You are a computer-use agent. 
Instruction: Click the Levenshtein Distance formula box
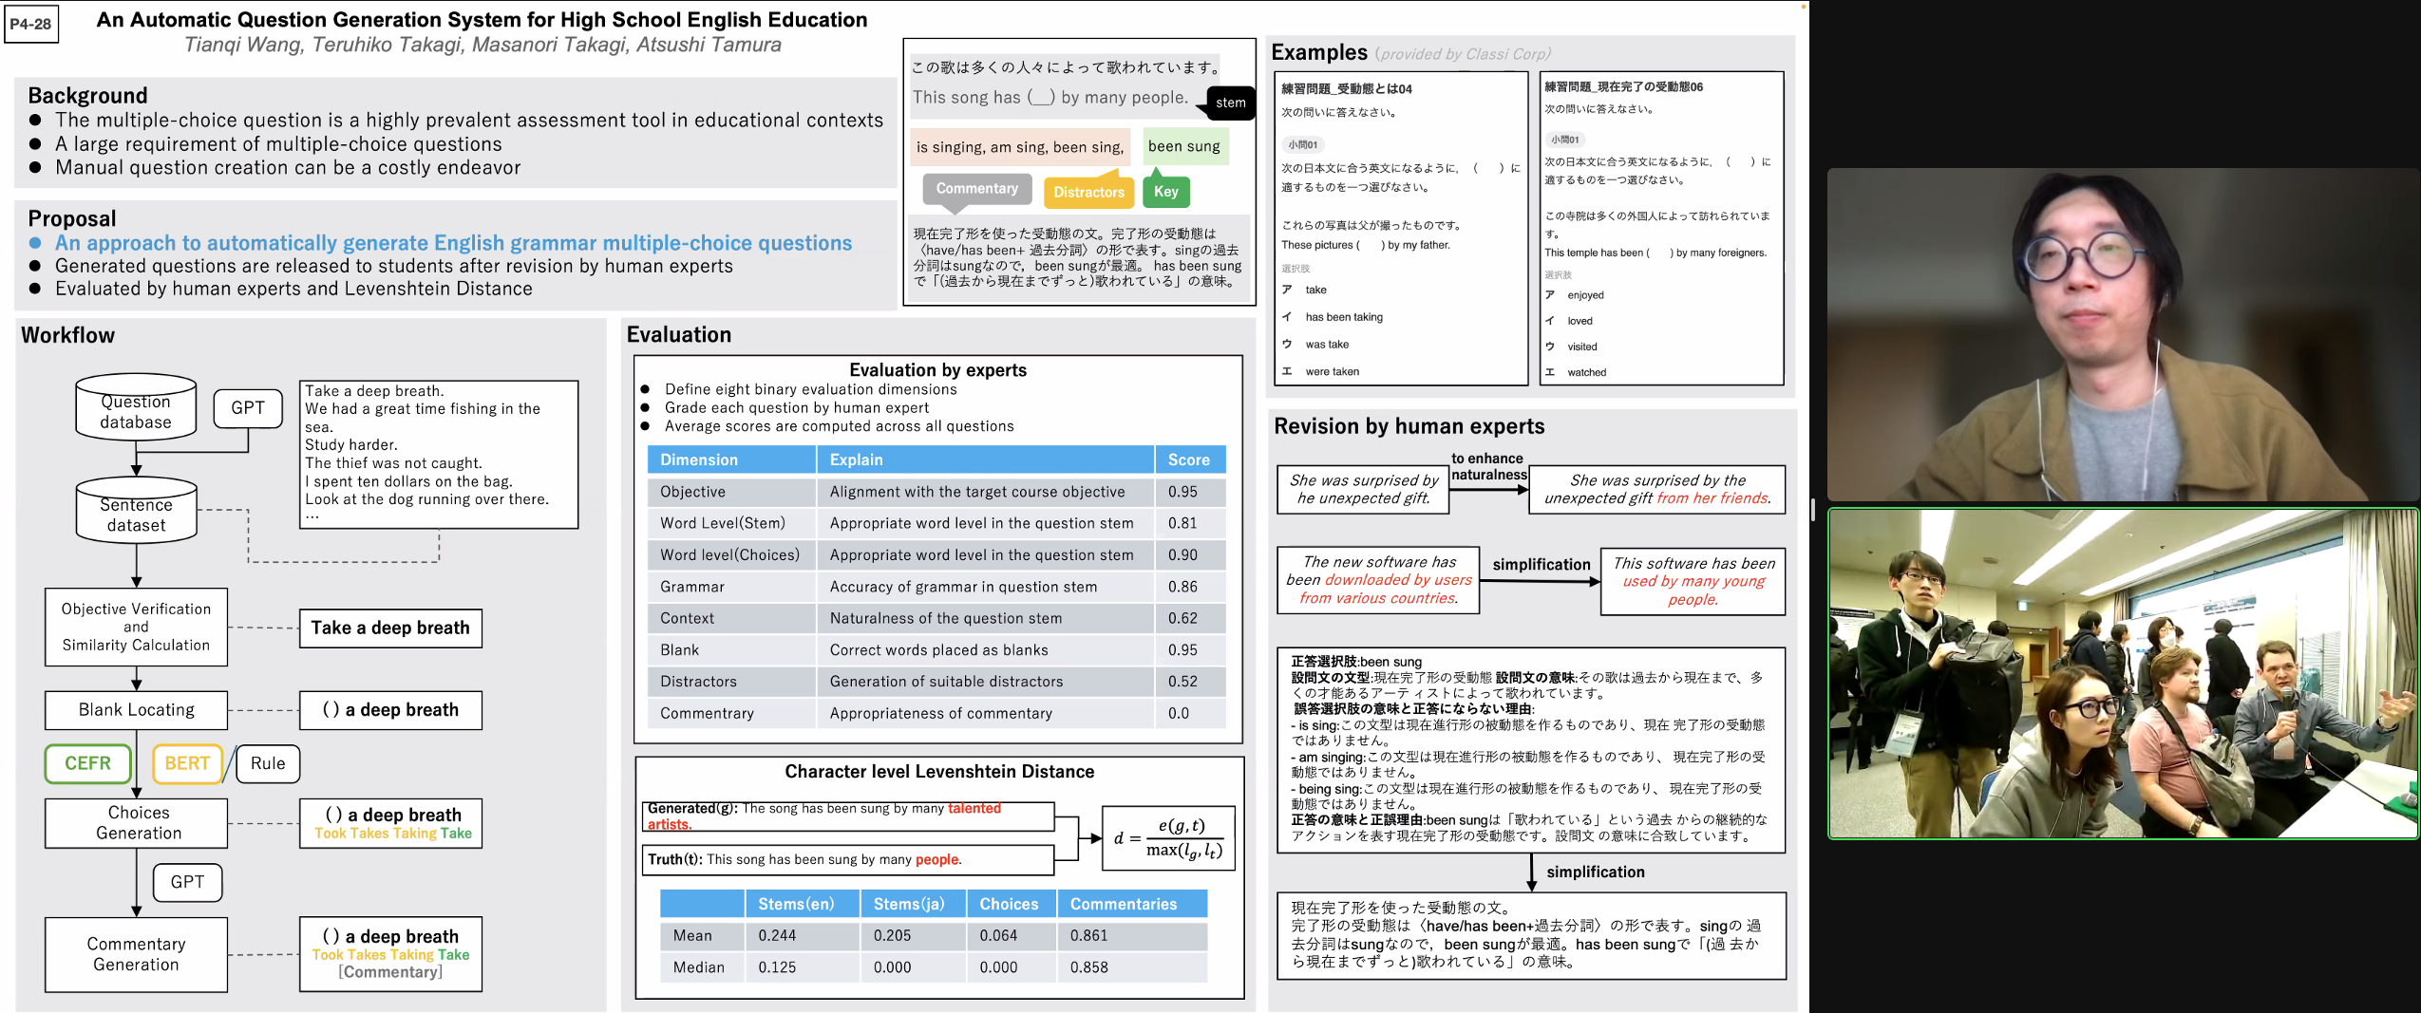(1167, 837)
